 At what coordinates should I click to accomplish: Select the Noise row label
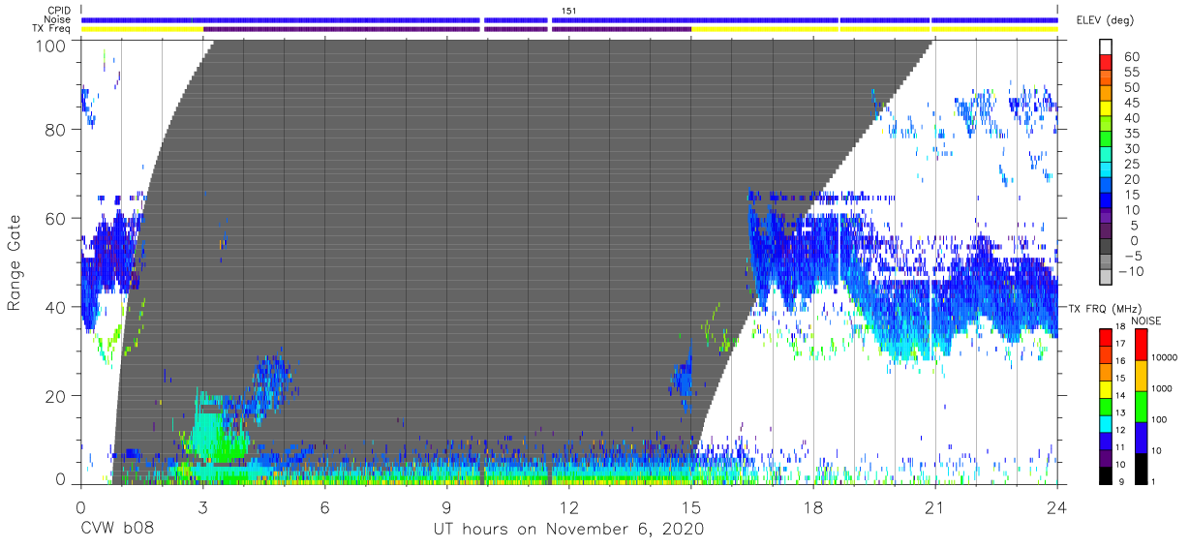click(x=59, y=19)
